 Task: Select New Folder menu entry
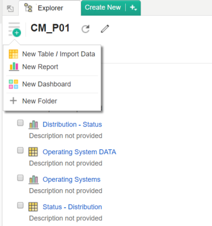pos(52,101)
